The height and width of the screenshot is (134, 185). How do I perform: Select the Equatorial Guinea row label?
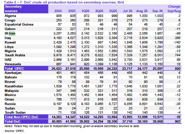tap(19, 25)
